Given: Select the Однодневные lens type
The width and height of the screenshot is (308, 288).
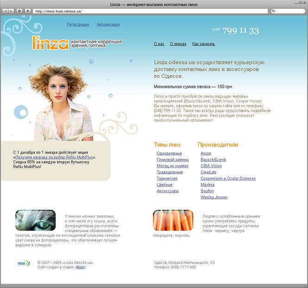Looking at the screenshot, I should coord(170,153).
